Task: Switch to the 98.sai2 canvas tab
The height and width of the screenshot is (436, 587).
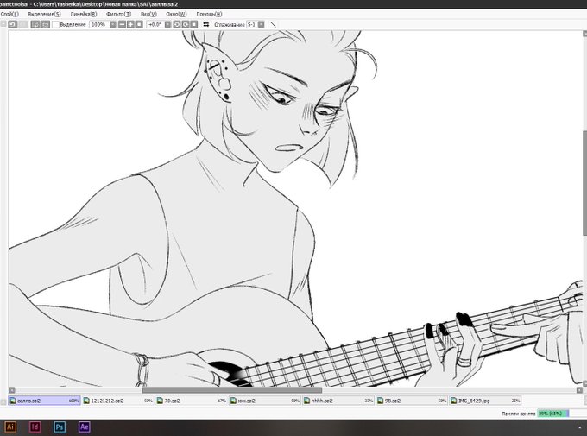Action: [412, 401]
